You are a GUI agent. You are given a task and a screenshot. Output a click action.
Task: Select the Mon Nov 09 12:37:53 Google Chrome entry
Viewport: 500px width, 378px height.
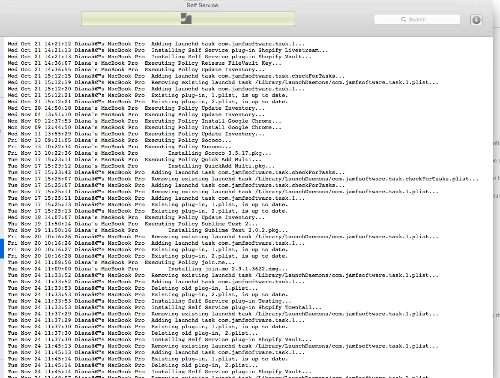(x=144, y=121)
